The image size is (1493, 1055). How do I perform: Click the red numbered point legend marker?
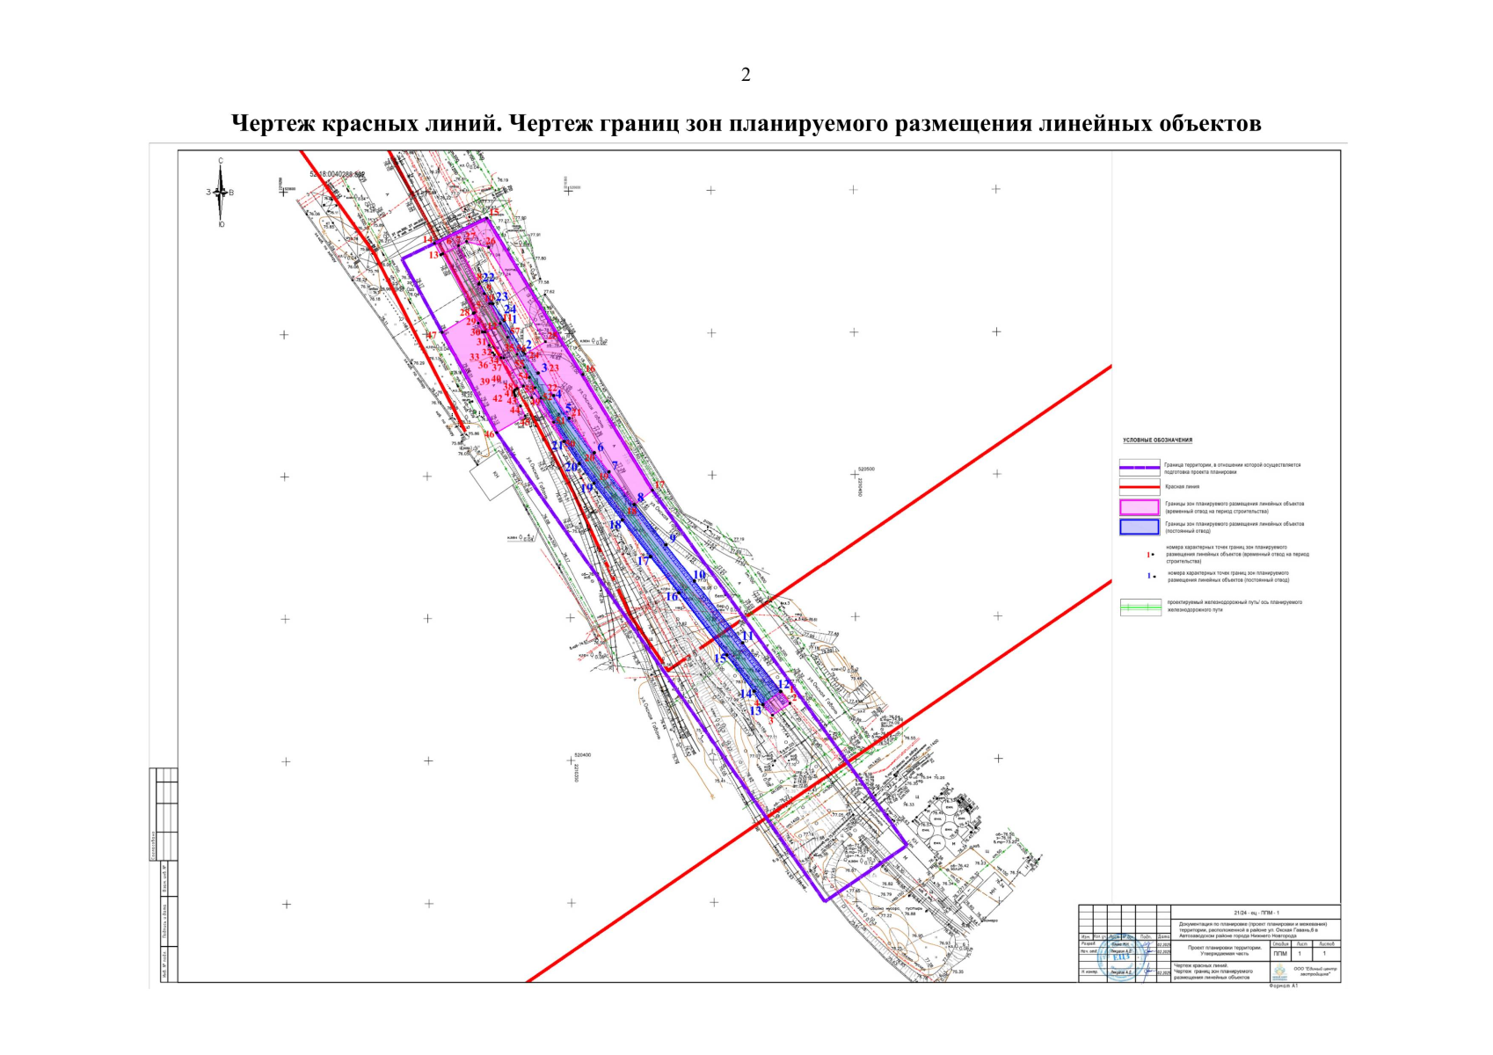1150,555
